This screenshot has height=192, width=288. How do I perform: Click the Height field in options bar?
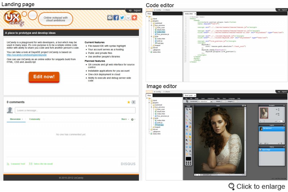click(x=235, y=102)
